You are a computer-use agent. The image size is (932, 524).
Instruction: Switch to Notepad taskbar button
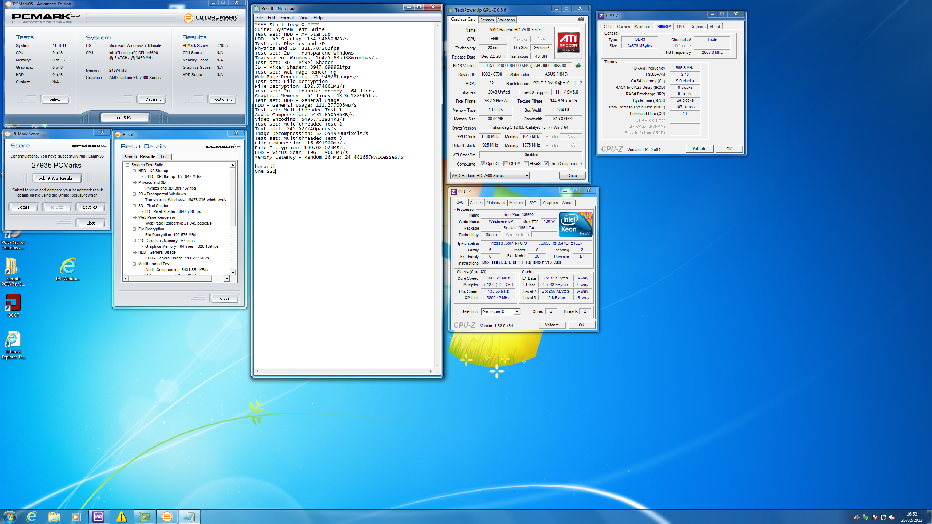coord(189,516)
